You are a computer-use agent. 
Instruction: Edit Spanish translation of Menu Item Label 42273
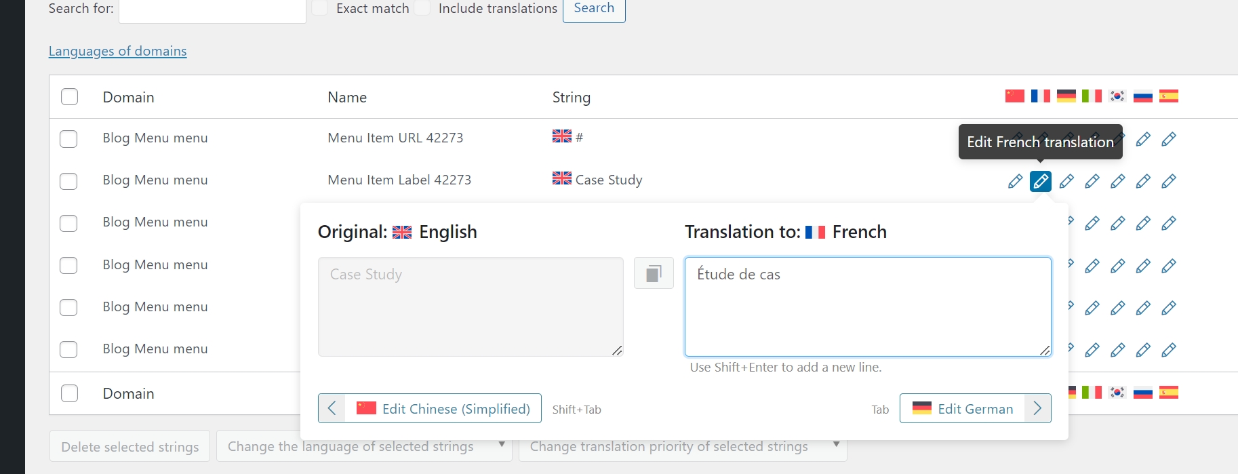[1169, 181]
